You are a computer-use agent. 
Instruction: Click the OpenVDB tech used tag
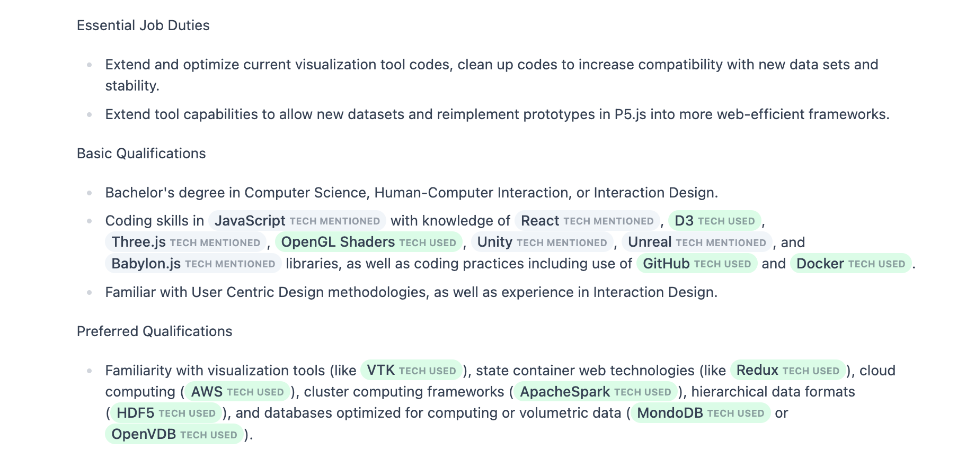(174, 435)
